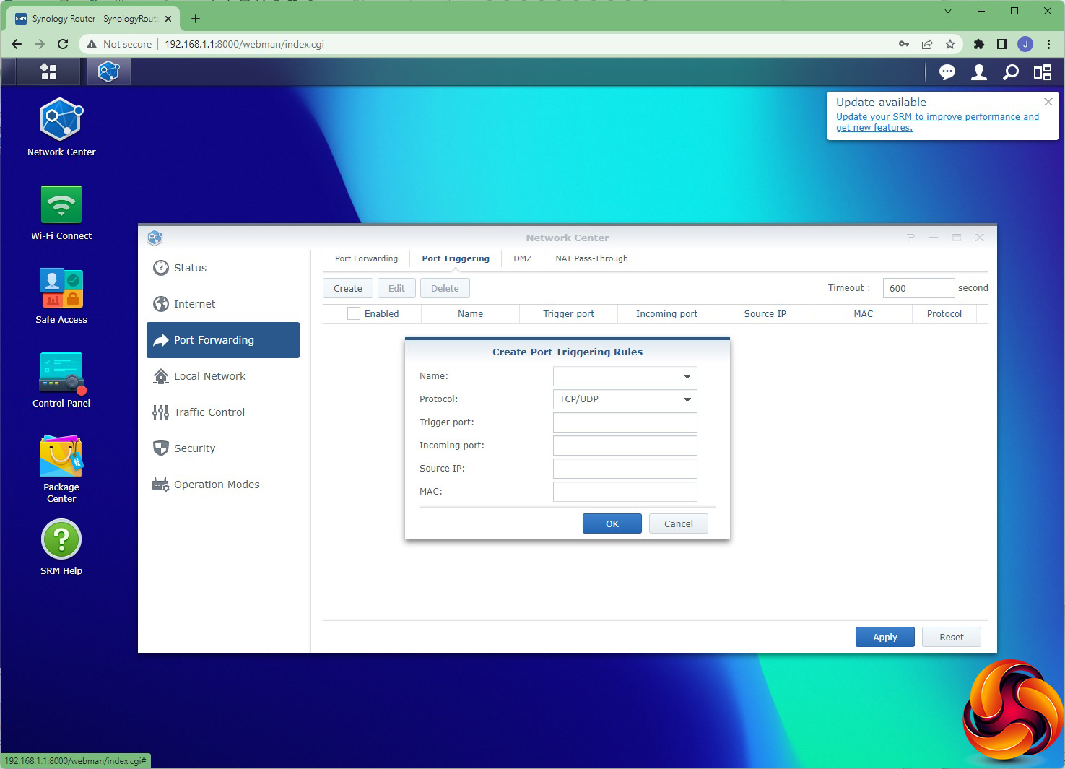
Task: Open the Update your SRM link
Action: click(937, 122)
